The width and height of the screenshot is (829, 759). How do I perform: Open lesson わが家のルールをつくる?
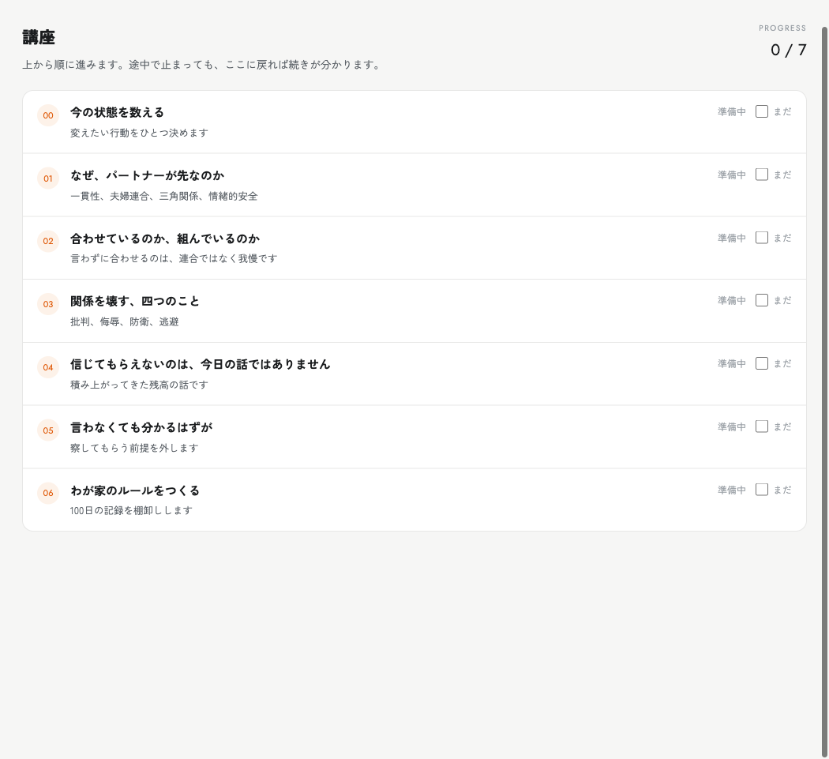[x=135, y=490]
